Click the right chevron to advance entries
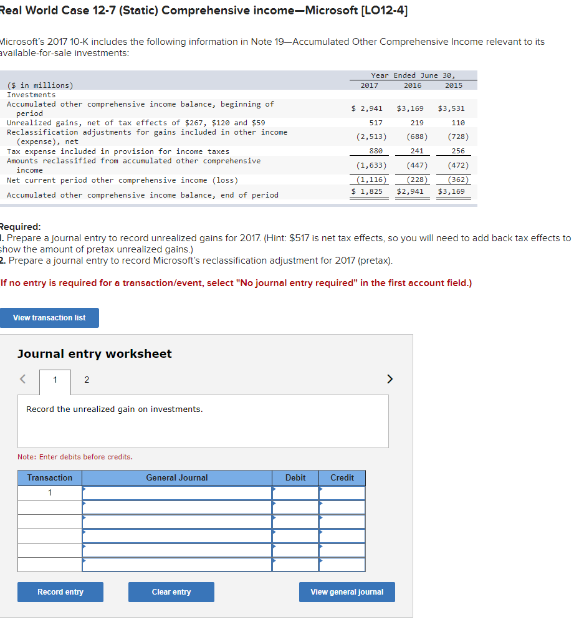The image size is (574, 632). (390, 378)
